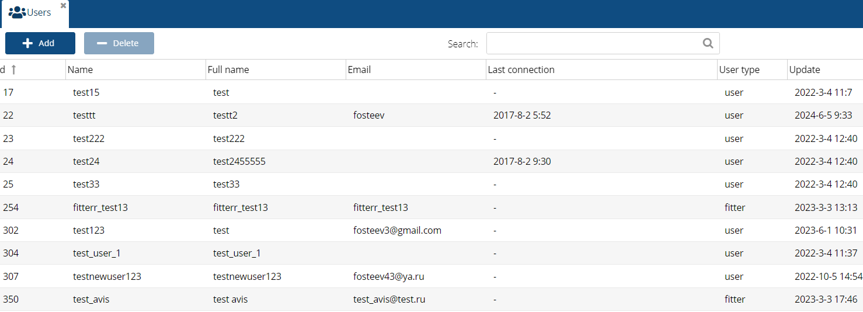Select the fitterr_test13 user name cell
863x312 pixels.
(100, 207)
